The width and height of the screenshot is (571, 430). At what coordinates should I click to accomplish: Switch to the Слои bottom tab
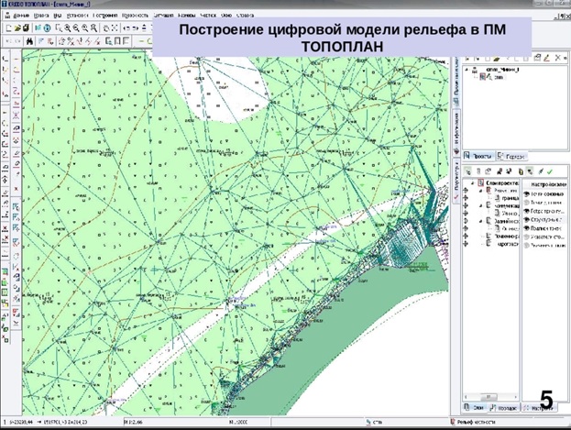pos(475,408)
